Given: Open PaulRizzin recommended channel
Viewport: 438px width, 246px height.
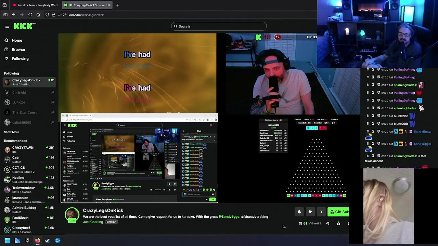Looking at the screenshot, I should (29, 220).
